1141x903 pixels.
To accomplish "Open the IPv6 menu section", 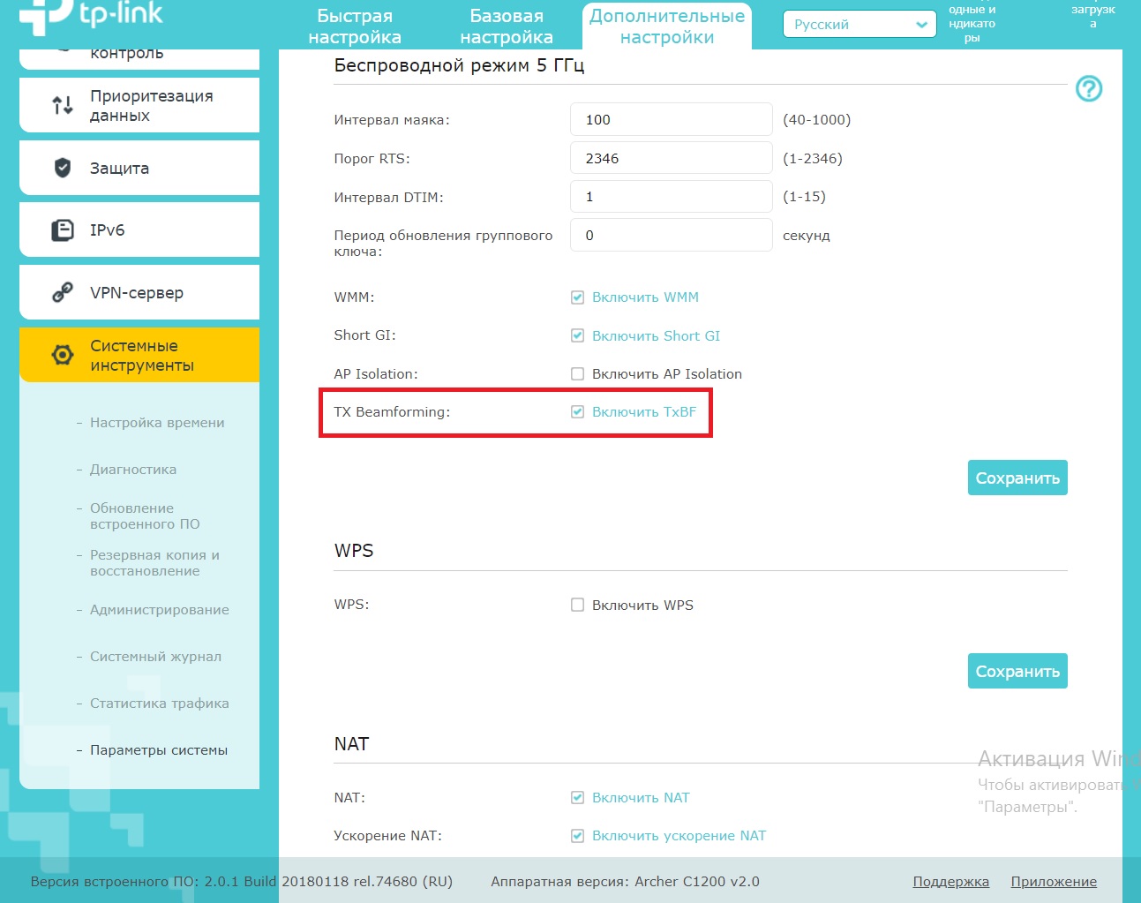I will (139, 230).
